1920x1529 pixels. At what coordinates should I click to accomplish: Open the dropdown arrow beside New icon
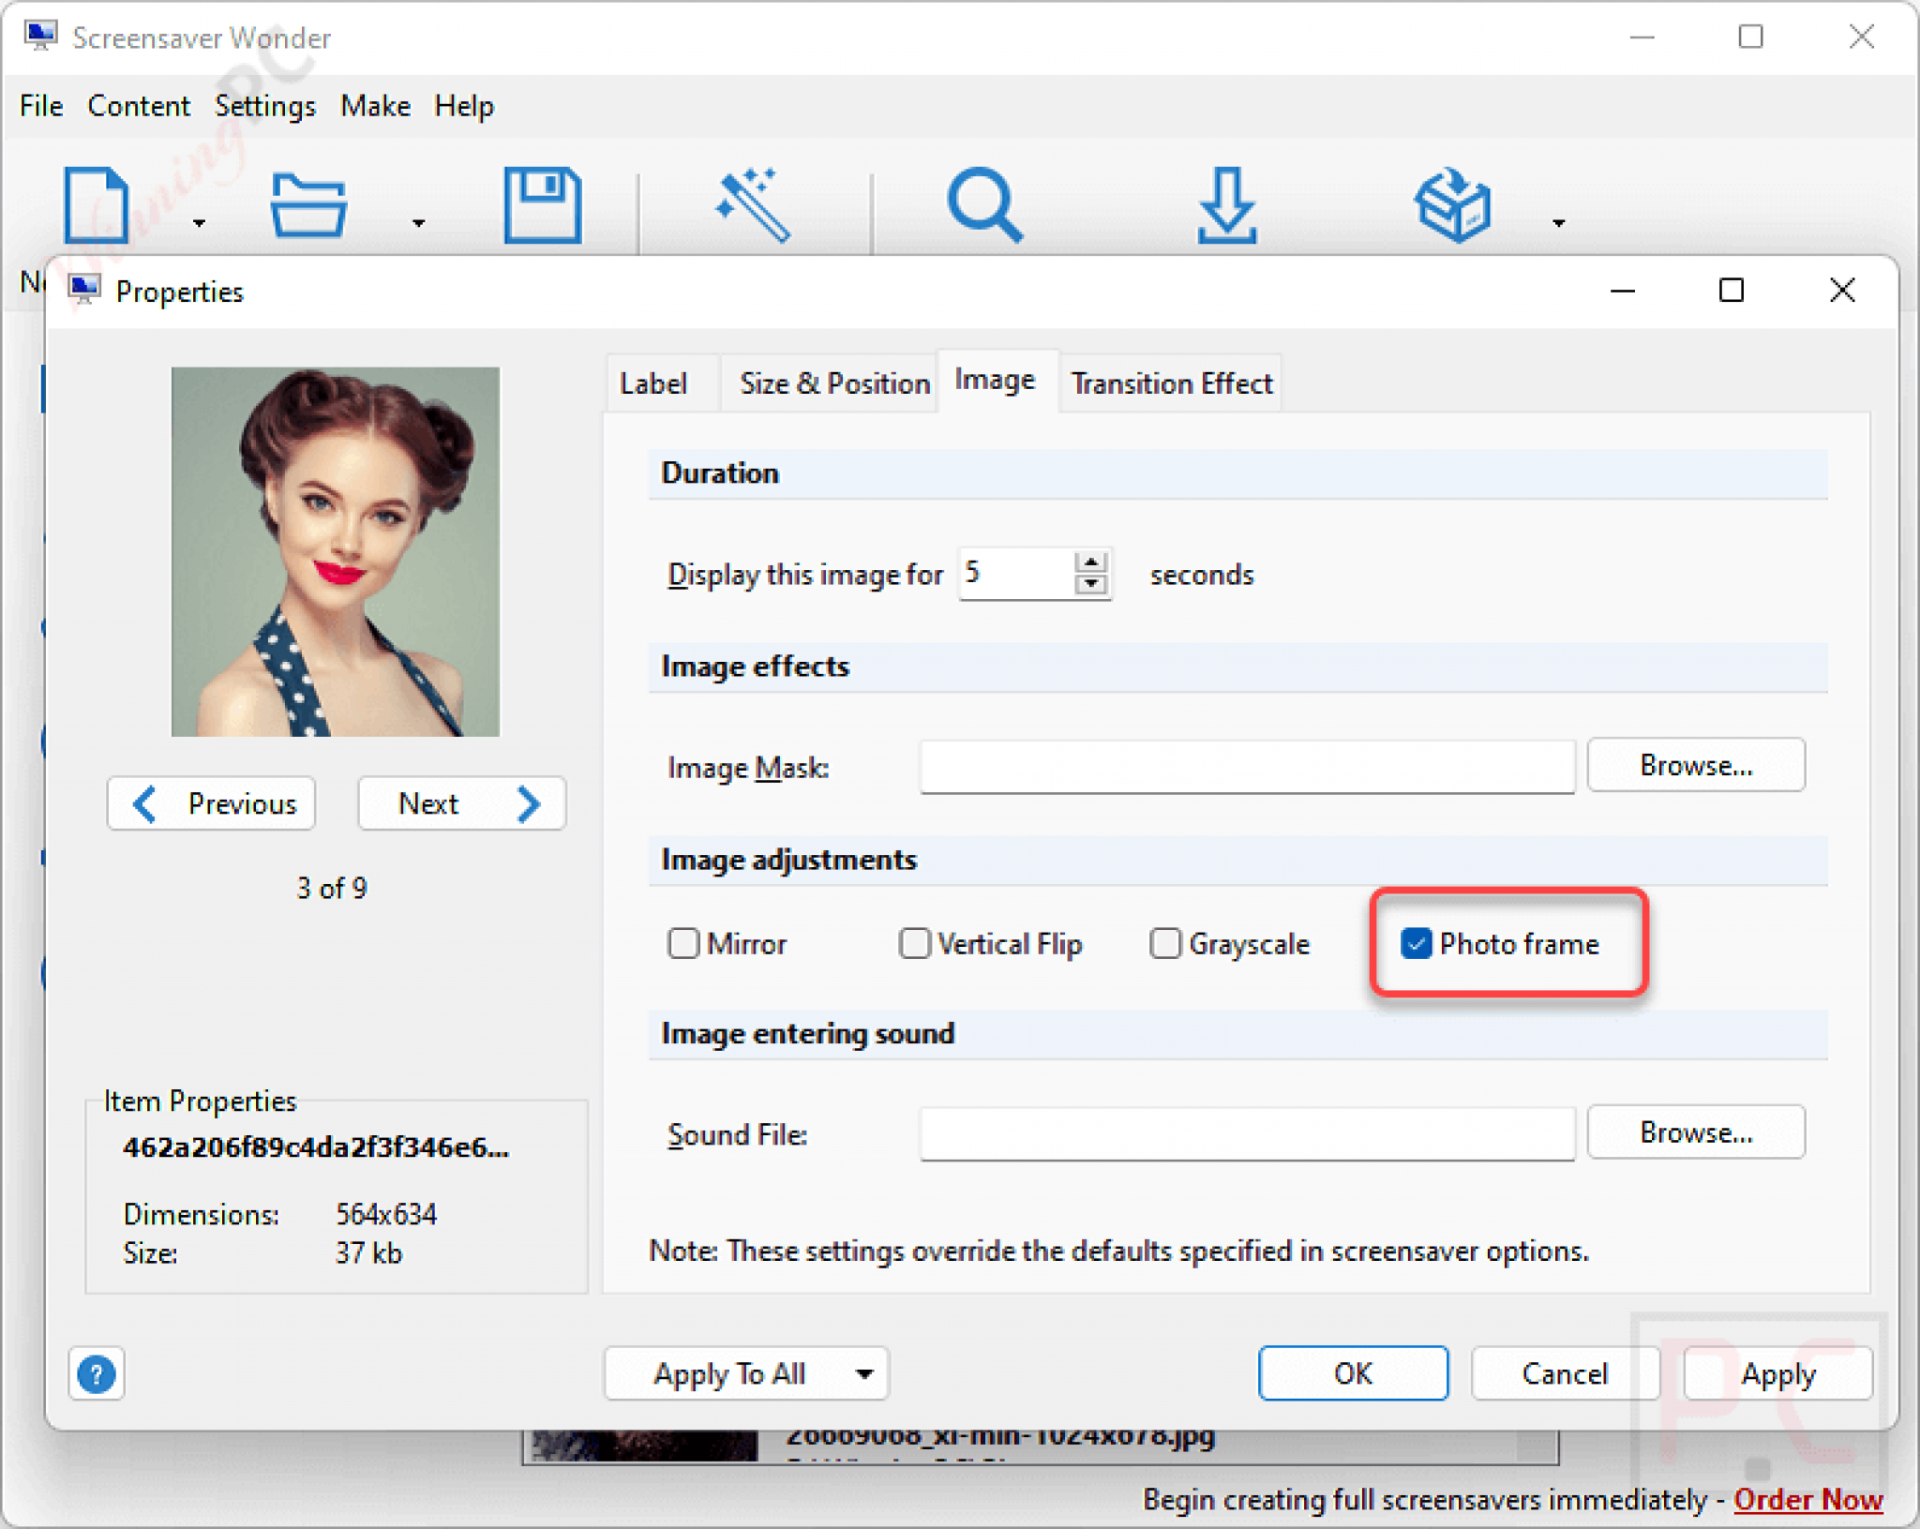199,223
